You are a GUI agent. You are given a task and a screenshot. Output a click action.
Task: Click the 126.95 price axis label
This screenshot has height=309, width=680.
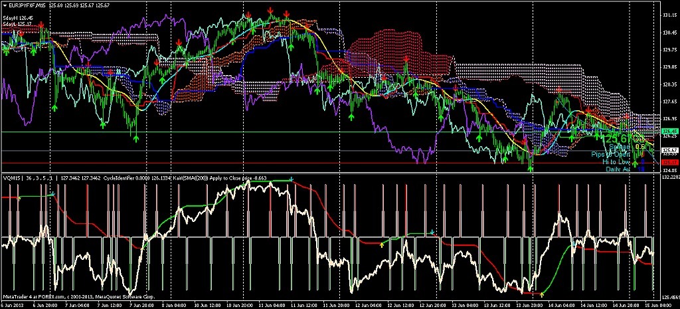670,118
